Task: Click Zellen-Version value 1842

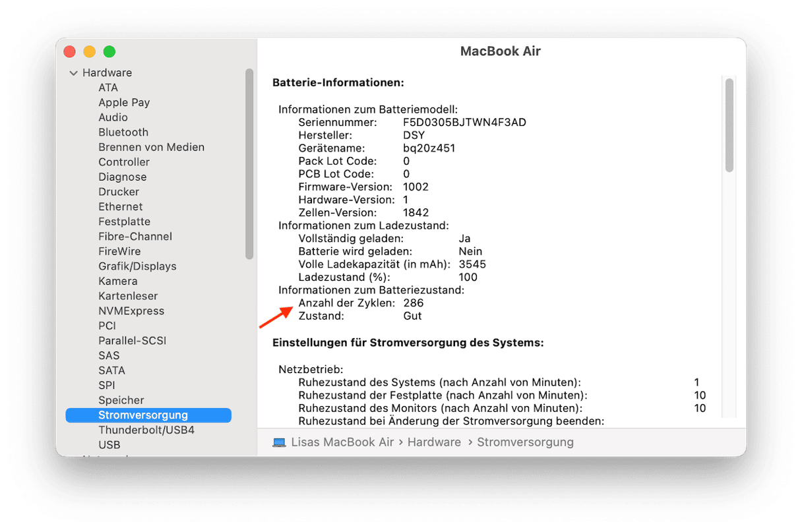Action: coord(416,213)
